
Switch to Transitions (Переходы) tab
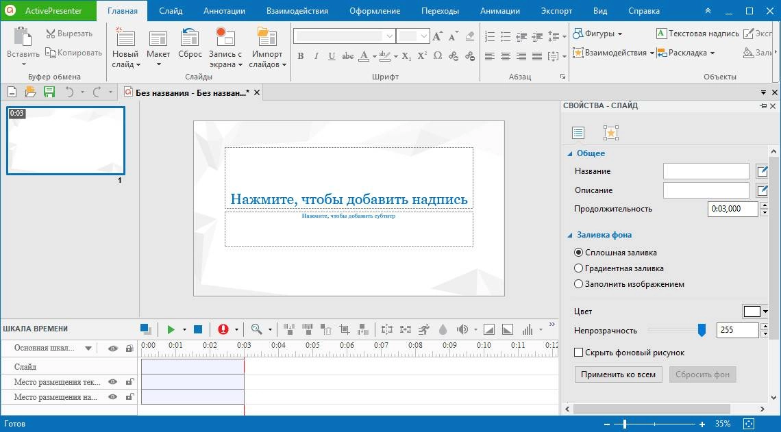click(x=440, y=10)
